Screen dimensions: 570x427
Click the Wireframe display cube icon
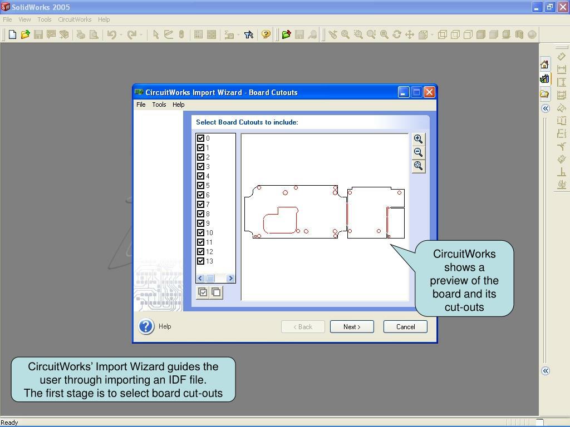[x=443, y=34]
